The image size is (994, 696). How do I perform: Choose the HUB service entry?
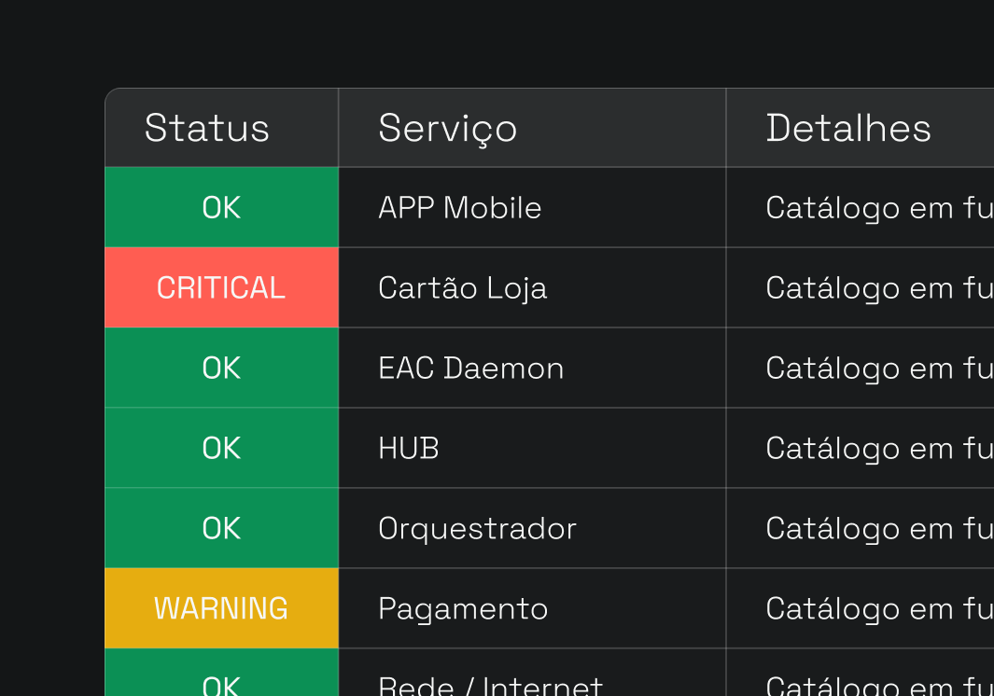pos(408,448)
